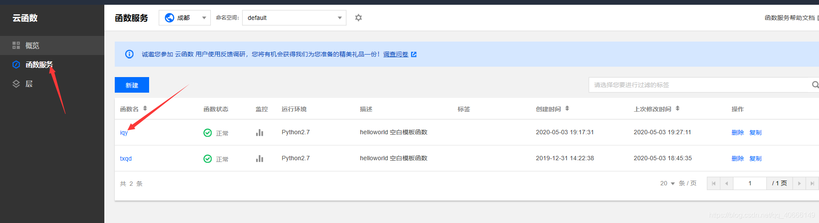Click the search magnifier icon
The width and height of the screenshot is (819, 223).
[816, 85]
